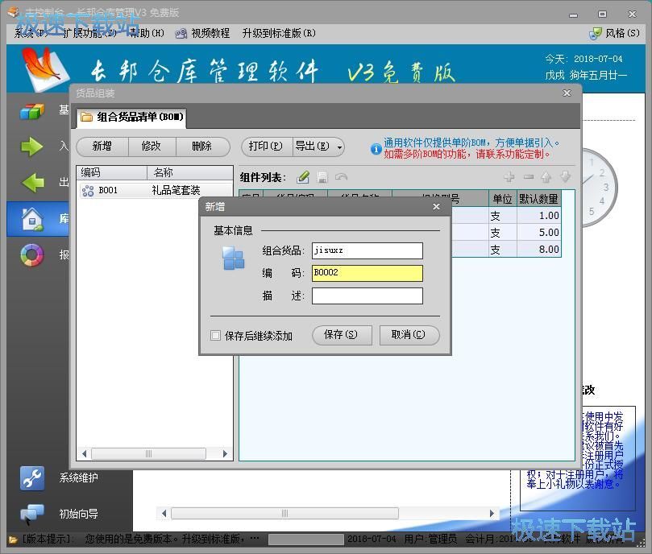Click the 删除 button
Screen dimensions: 652x554
[202, 147]
